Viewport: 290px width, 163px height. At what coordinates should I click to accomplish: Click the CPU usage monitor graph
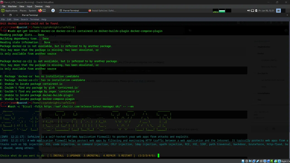tap(215, 11)
